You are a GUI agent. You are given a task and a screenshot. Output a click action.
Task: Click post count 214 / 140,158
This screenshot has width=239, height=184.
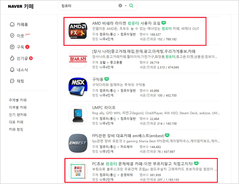click(x=167, y=124)
